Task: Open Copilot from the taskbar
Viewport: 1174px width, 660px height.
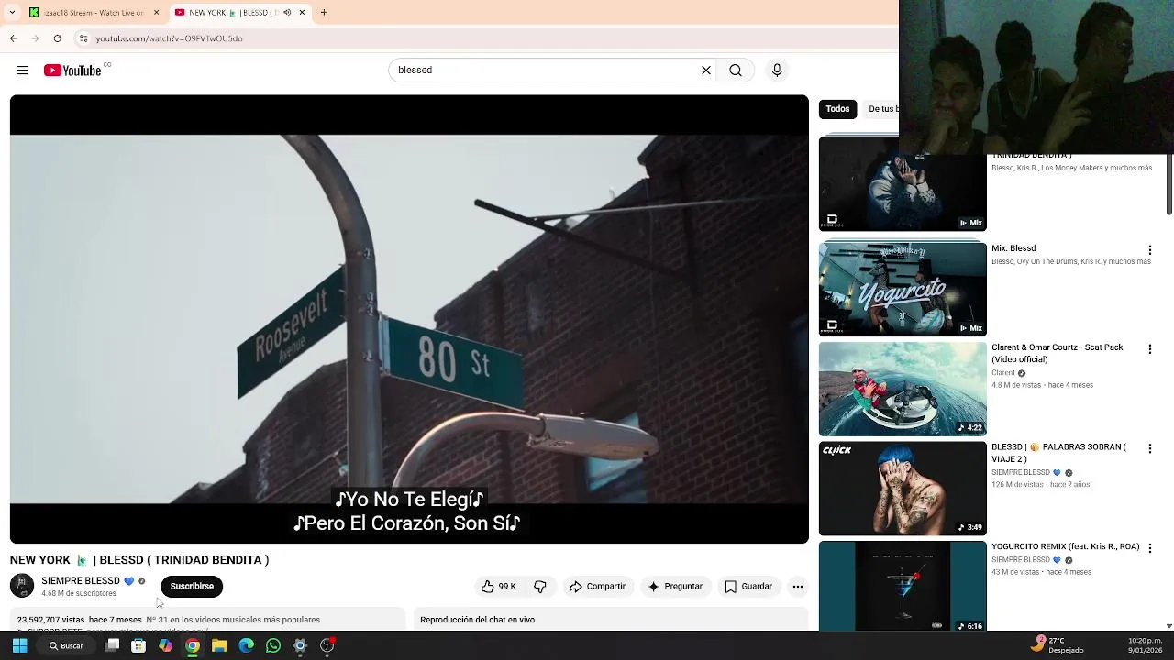Action: (165, 646)
